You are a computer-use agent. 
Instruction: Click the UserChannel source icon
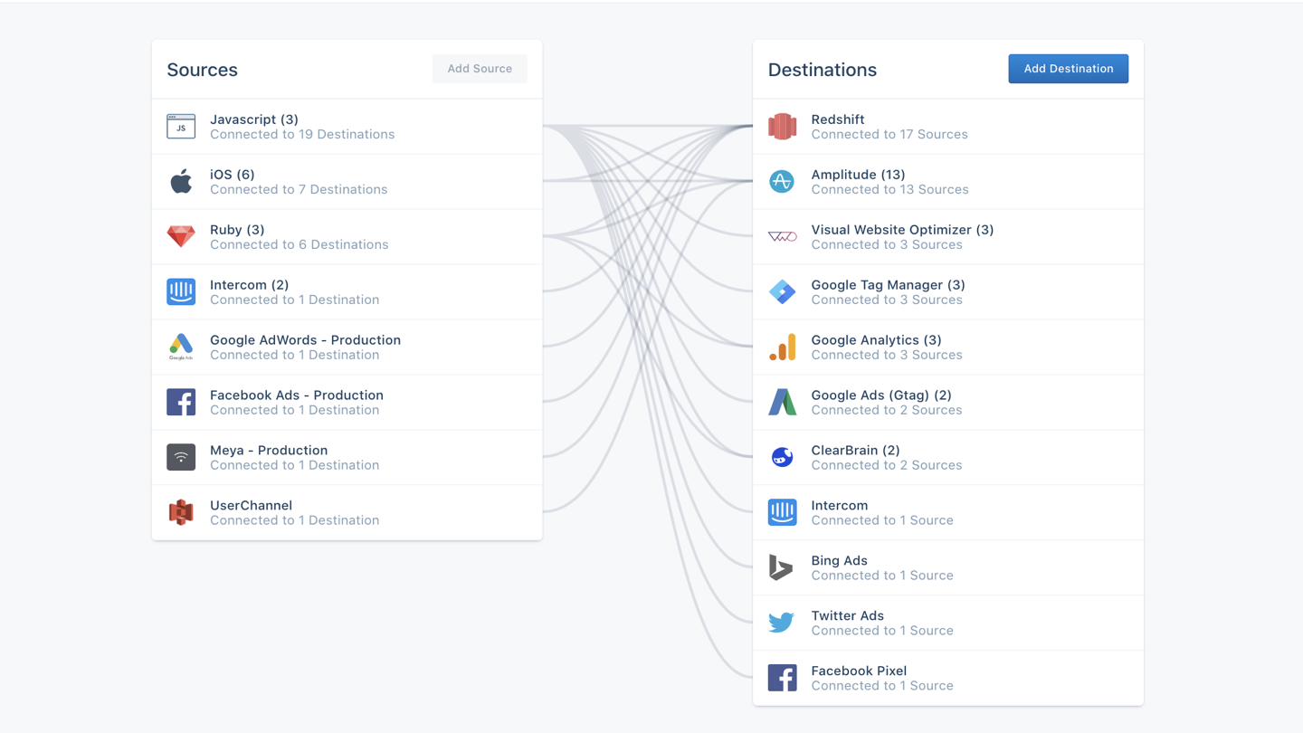(x=181, y=512)
